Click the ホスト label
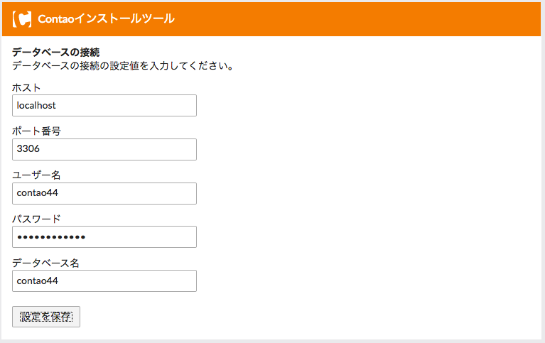545x343 pixels. tap(26, 87)
